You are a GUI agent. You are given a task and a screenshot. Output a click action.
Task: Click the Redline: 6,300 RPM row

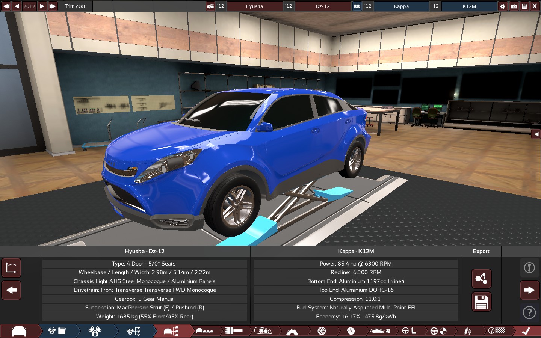[x=356, y=272]
